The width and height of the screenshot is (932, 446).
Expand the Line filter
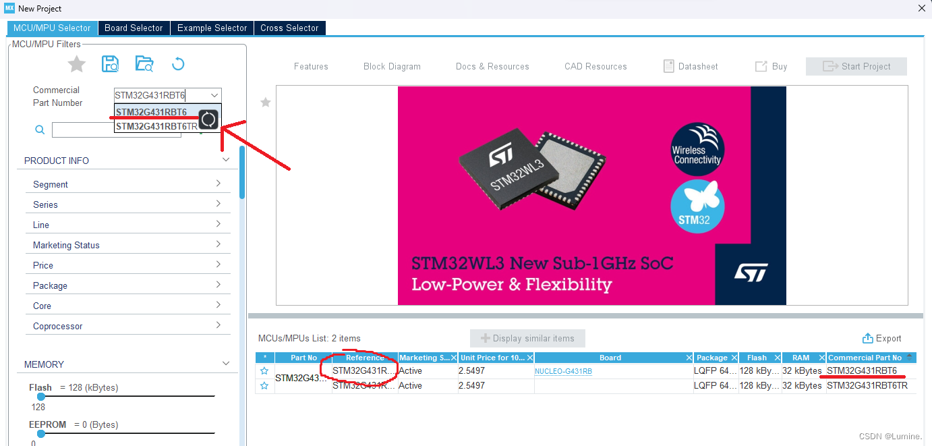[219, 224]
